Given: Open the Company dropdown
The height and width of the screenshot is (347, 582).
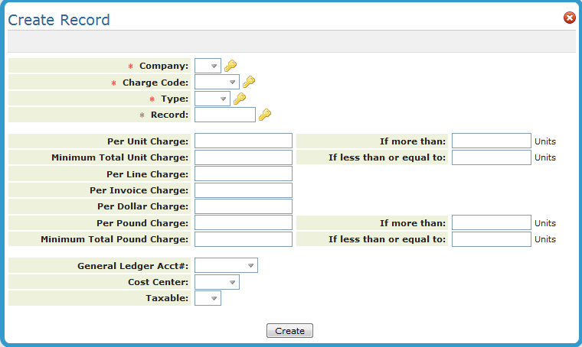Looking at the screenshot, I should (208, 66).
